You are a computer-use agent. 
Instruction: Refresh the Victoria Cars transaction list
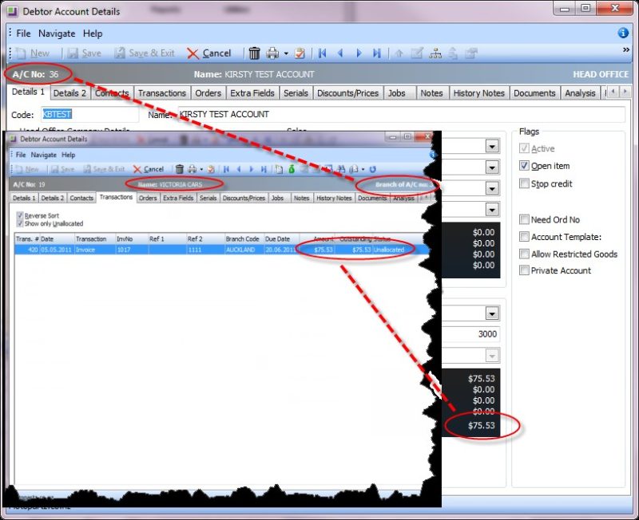(x=372, y=169)
